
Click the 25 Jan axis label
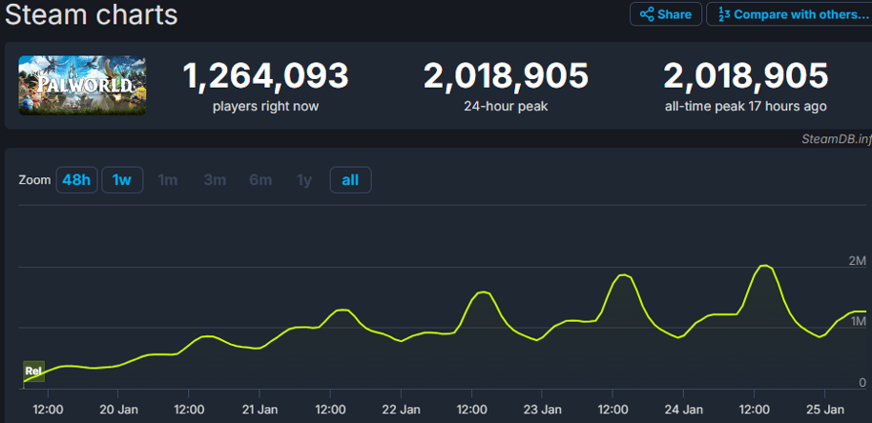(824, 411)
